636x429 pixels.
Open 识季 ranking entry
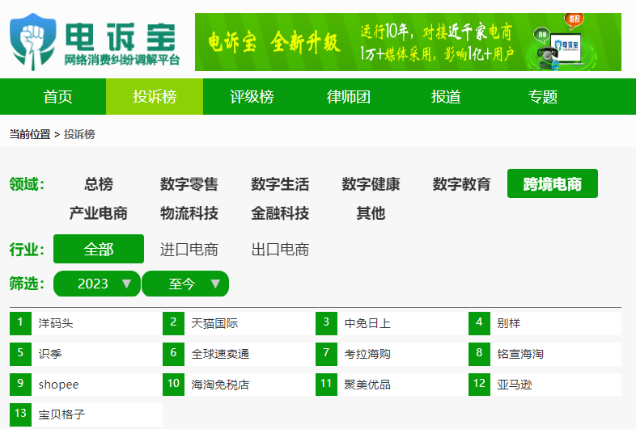[50, 354]
